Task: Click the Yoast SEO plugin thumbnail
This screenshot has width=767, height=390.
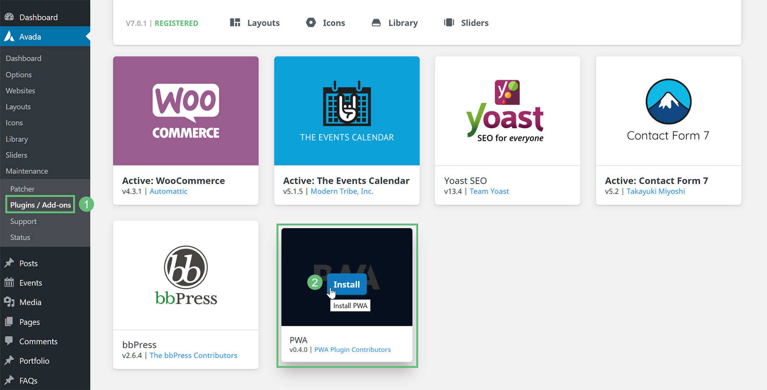Action: click(x=507, y=111)
